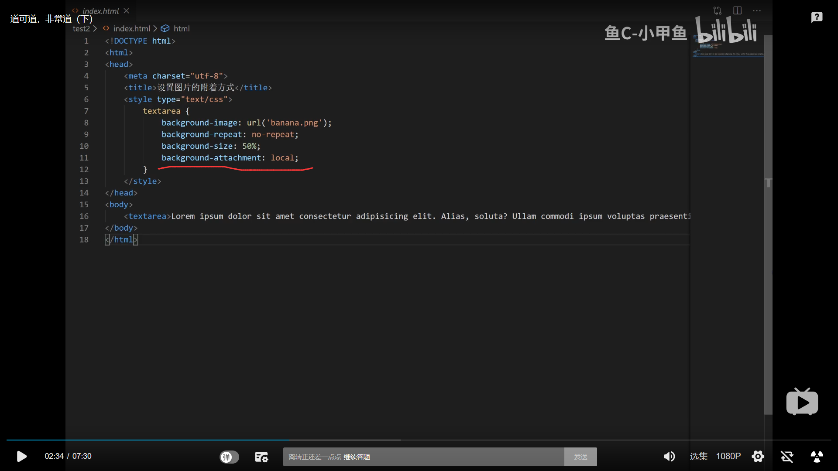The height and width of the screenshot is (471, 838).
Task: Click the index.html breadcrumb item
Action: (x=131, y=29)
